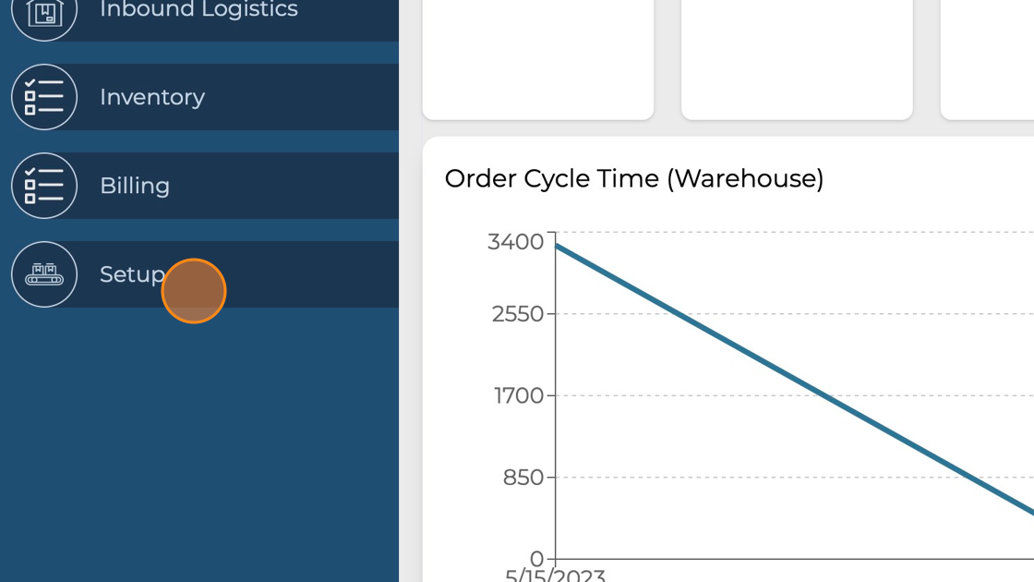Click the Billing checklist icon
This screenshot has width=1034, height=582.
click(x=44, y=186)
